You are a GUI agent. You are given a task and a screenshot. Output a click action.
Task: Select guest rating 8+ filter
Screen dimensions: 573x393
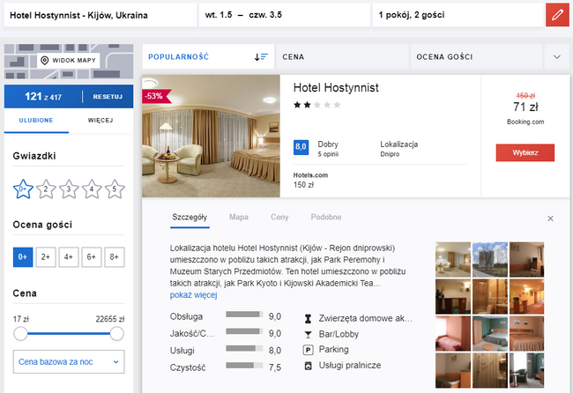tap(115, 257)
